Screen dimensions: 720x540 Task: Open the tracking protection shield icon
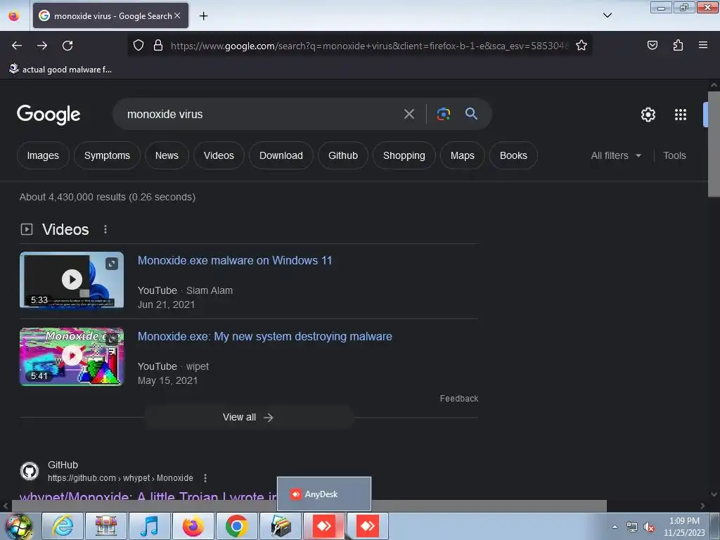[139, 46]
